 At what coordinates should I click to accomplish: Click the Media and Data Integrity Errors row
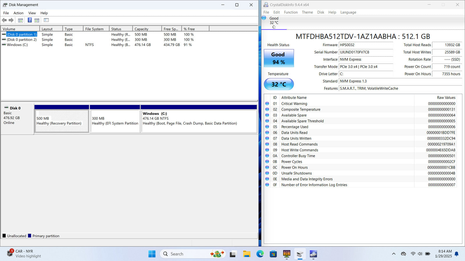[x=360, y=179]
